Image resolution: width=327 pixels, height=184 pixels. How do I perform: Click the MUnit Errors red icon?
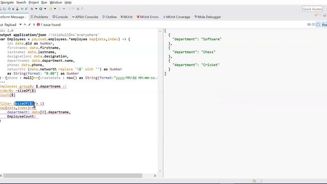[x=138, y=17]
